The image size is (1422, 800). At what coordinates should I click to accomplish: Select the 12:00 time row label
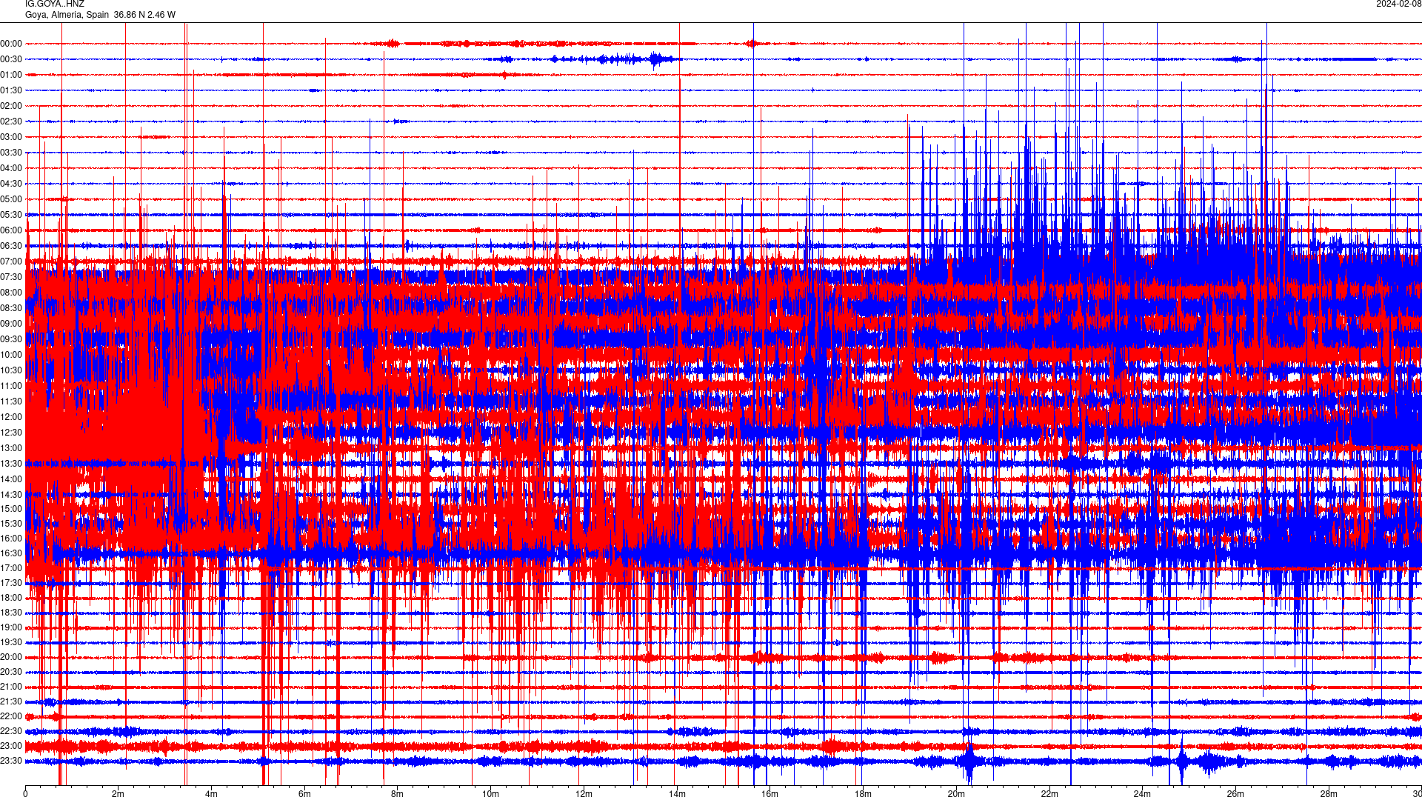pos(11,417)
